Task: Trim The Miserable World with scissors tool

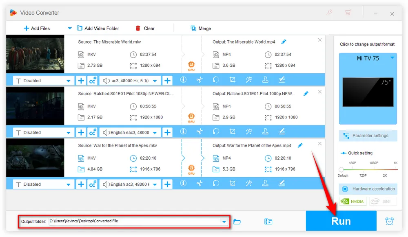Action: coord(200,80)
